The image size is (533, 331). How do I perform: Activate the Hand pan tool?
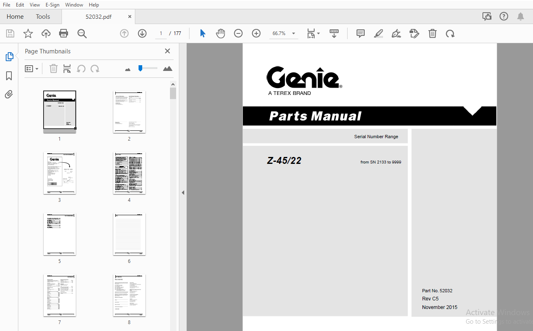click(x=220, y=33)
